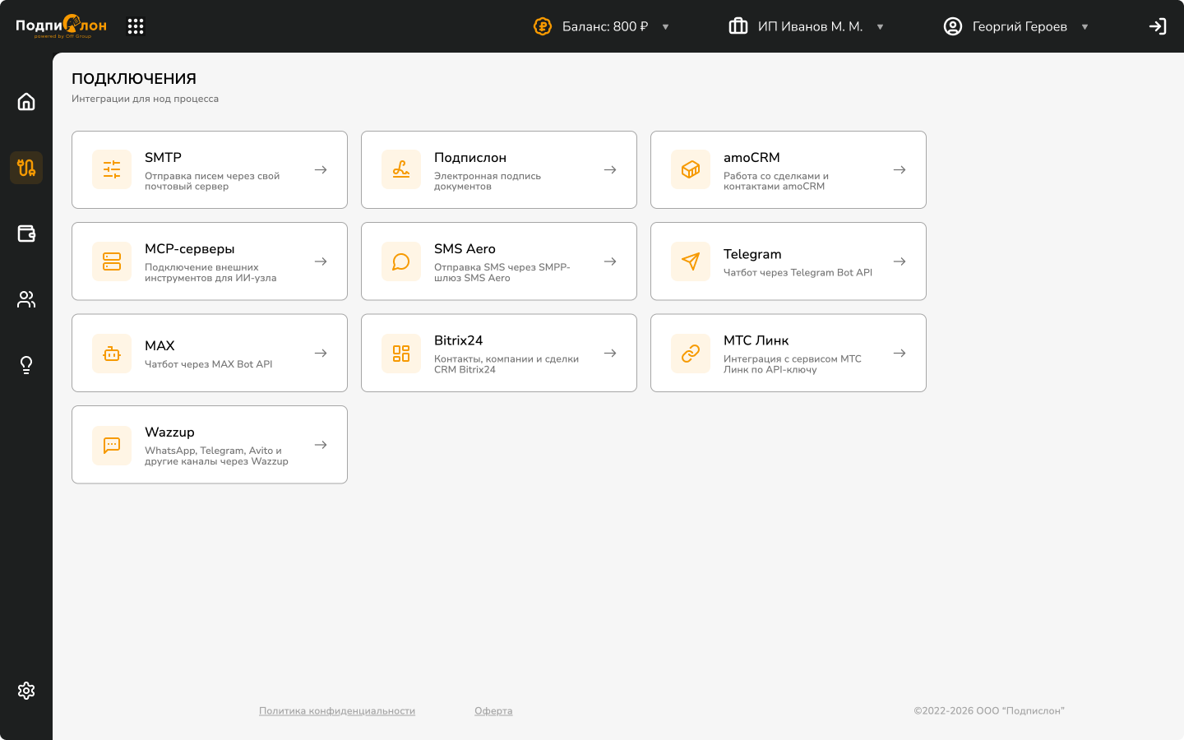This screenshot has width=1184, height=740.
Task: Open the ИП Иванов М. М. organization menu
Action: pyautogui.click(x=810, y=26)
